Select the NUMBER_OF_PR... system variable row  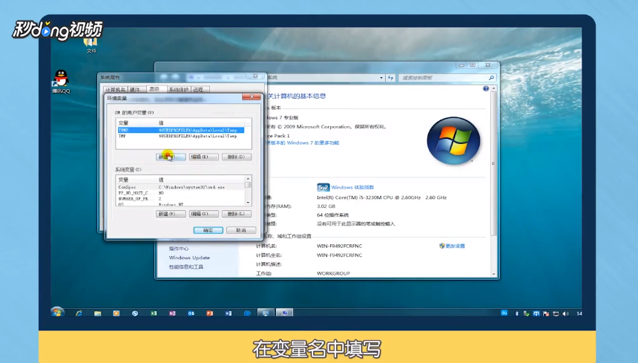181,199
